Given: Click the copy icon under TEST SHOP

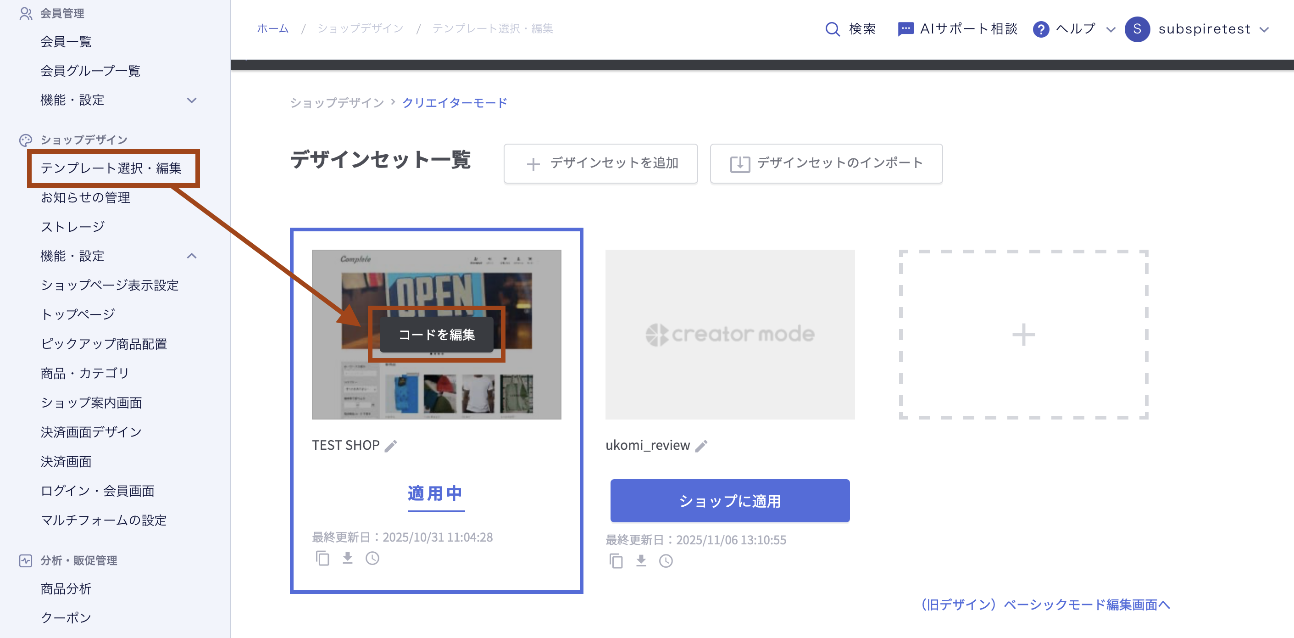Looking at the screenshot, I should (322, 559).
